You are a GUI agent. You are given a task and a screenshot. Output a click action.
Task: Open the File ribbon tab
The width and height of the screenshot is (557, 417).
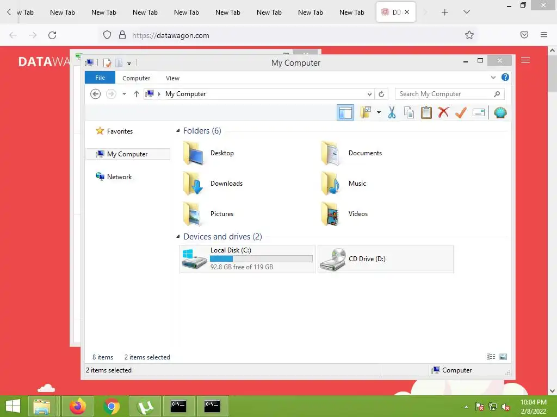coord(100,78)
